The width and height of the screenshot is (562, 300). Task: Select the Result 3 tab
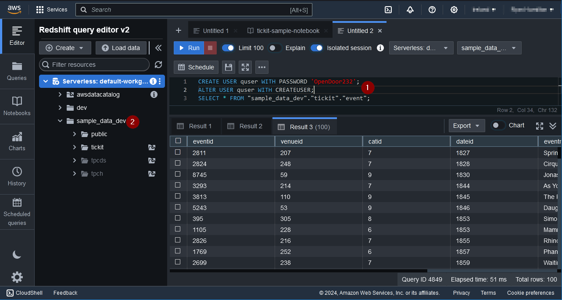click(304, 127)
